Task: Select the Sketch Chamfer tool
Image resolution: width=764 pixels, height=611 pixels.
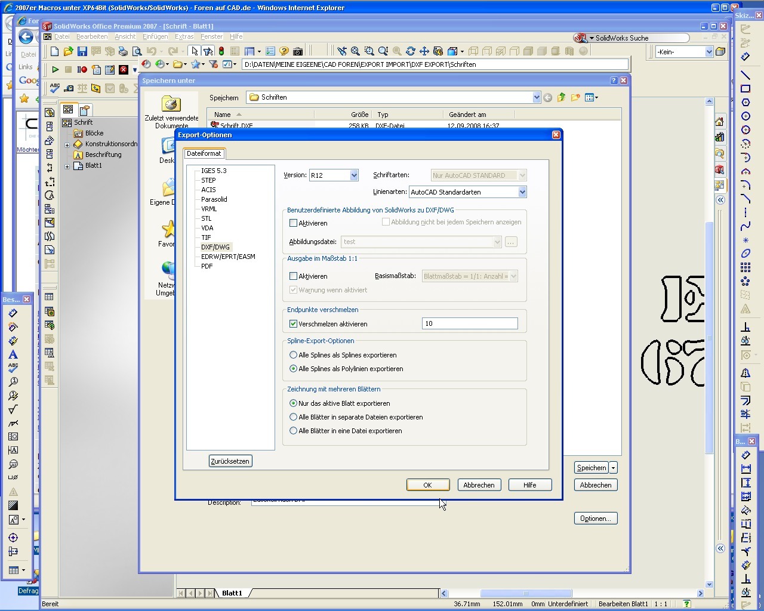Action: coord(745,199)
